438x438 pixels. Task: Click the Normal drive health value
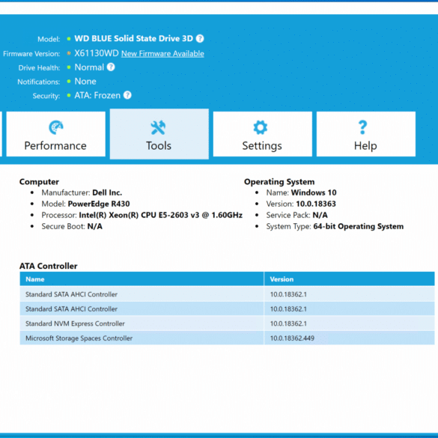pos(89,67)
